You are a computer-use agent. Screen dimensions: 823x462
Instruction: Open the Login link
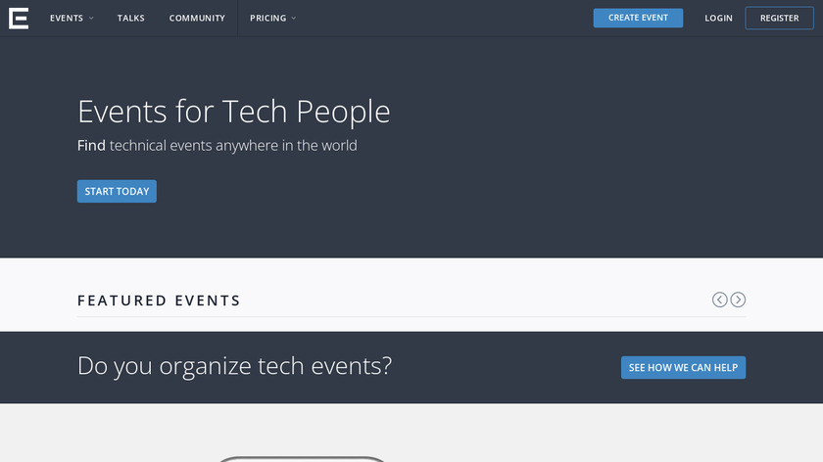718,18
